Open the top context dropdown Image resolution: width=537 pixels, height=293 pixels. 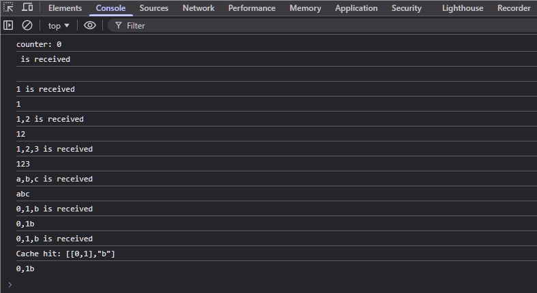pyautogui.click(x=59, y=26)
